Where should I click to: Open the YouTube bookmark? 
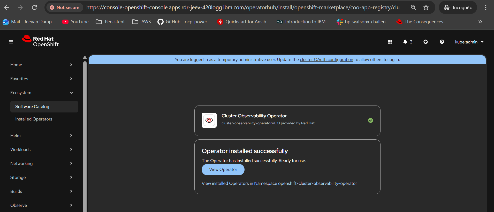pos(75,22)
